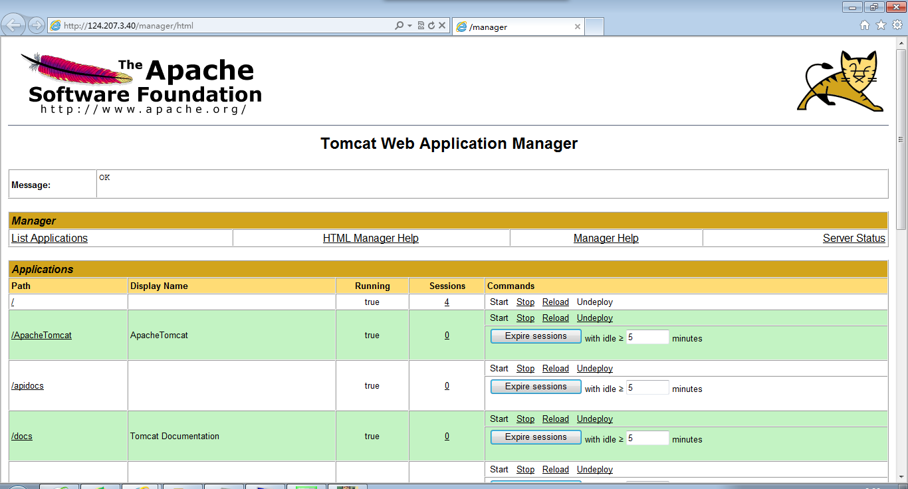Open Favorites star icon
The height and width of the screenshot is (489, 908).
click(x=881, y=25)
